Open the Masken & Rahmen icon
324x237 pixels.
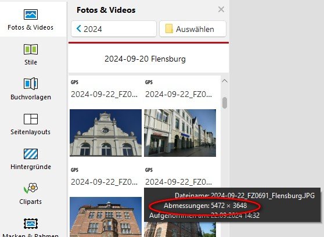pyautogui.click(x=31, y=224)
